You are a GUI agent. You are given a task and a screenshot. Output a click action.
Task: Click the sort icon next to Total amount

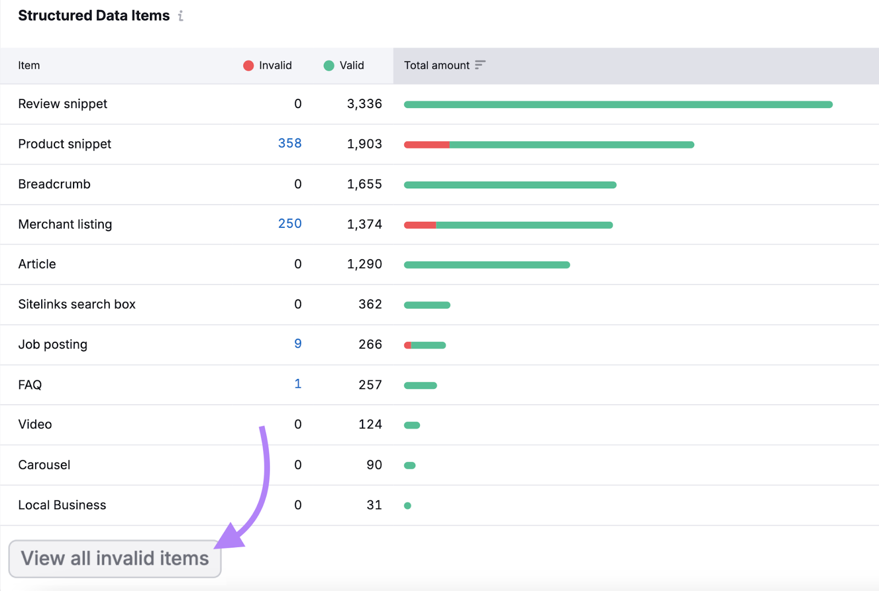point(480,65)
